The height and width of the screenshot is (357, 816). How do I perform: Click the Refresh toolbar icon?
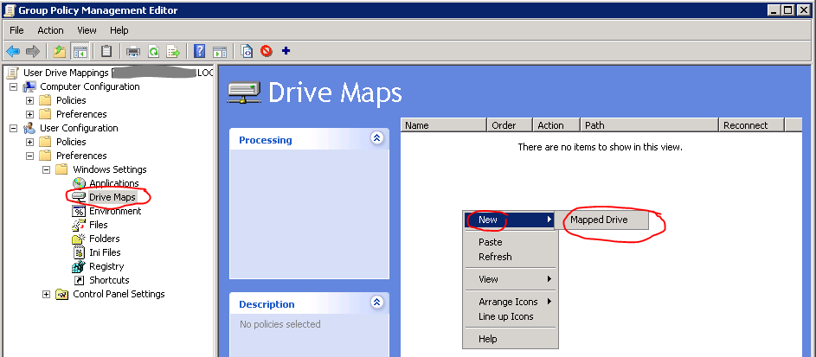pos(153,51)
